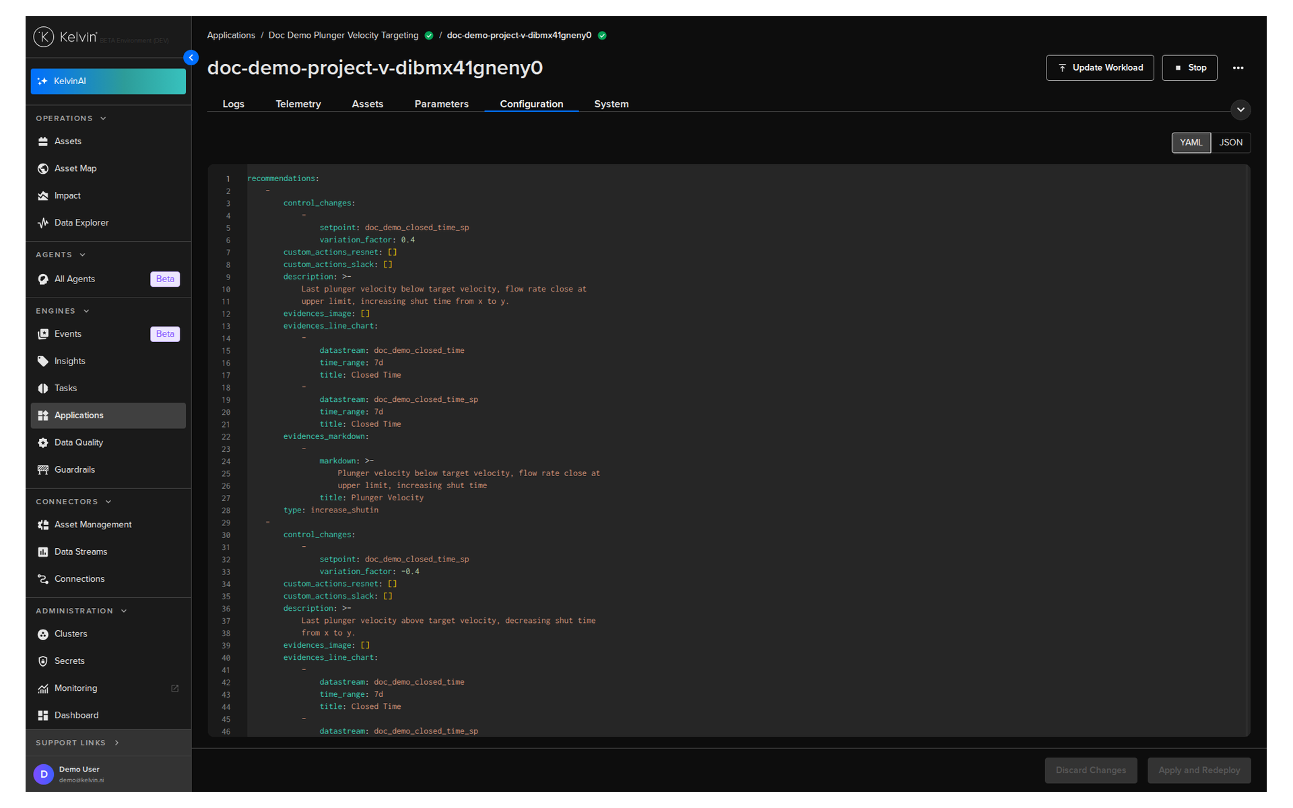Open Clusters icon in Administration
The image size is (1293, 808).
tap(43, 634)
